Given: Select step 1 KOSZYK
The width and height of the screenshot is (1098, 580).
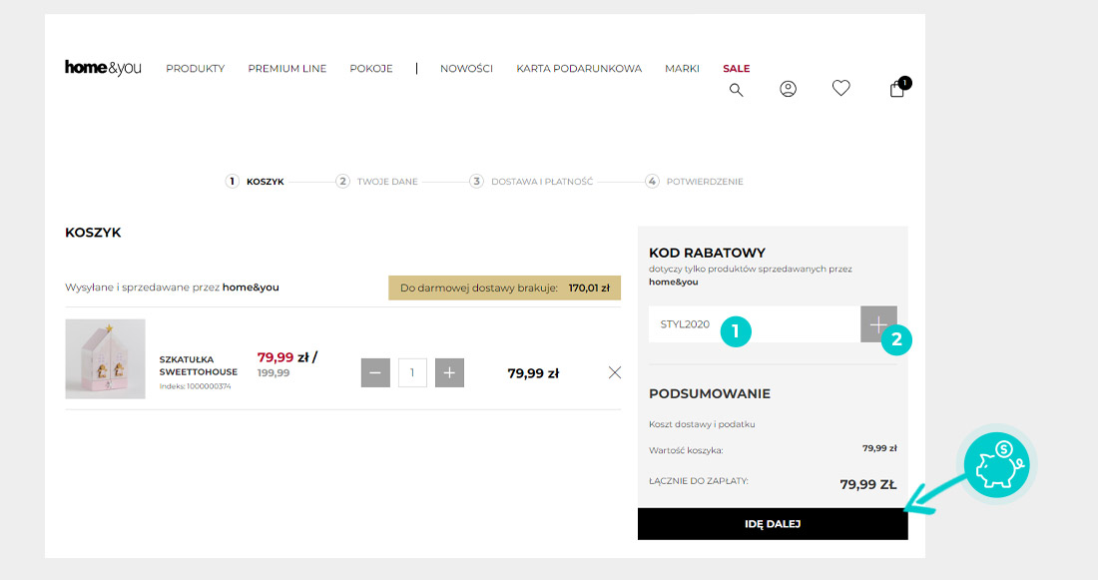Looking at the screenshot, I should pos(255,182).
